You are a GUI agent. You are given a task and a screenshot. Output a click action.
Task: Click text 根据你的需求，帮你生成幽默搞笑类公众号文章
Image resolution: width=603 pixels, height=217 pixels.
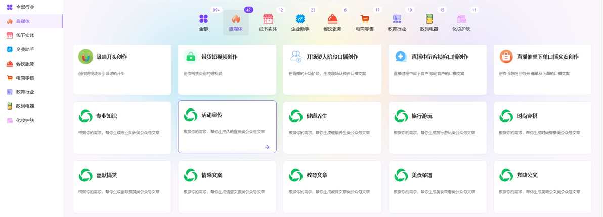point(119,192)
